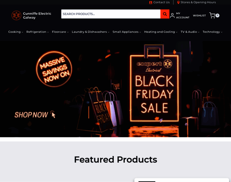Expand the Cooking menu
231x182 pixels.
coord(16,32)
